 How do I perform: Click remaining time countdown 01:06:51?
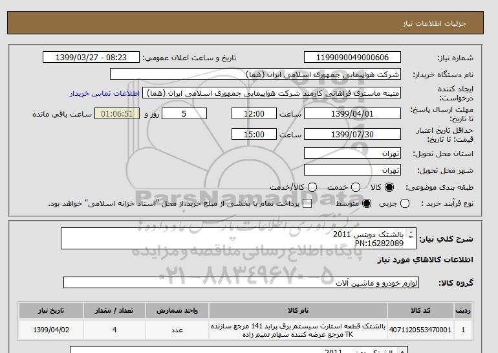(117, 113)
